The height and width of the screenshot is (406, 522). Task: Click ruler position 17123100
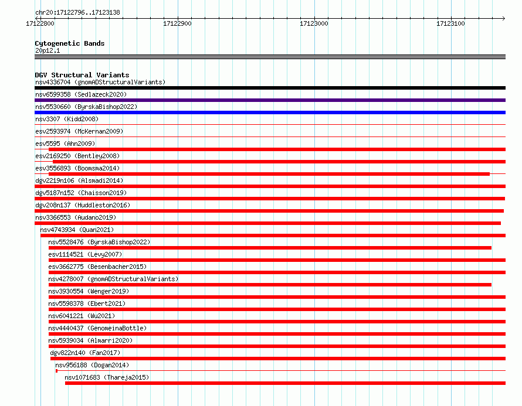point(450,23)
